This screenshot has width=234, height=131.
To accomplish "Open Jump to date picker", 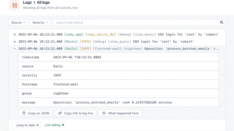I will pos(27,125).
